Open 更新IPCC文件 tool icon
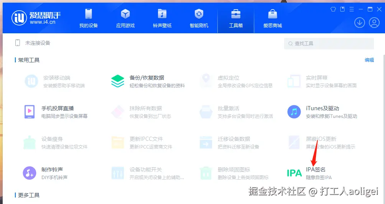This screenshot has height=204, width=385. (x=118, y=142)
